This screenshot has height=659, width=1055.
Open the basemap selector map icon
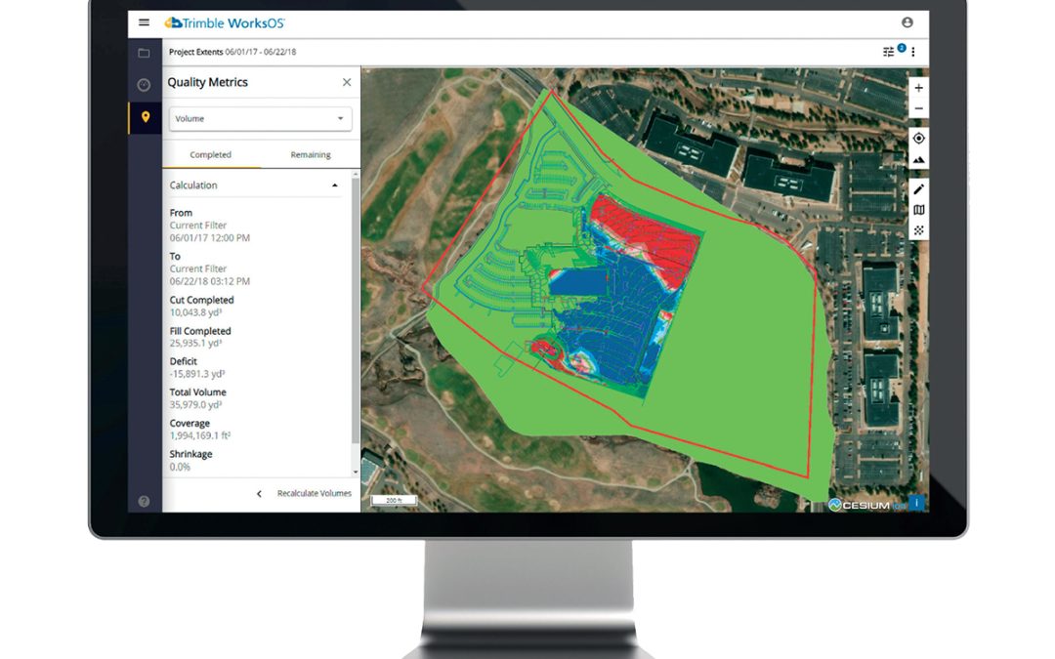[x=918, y=208]
